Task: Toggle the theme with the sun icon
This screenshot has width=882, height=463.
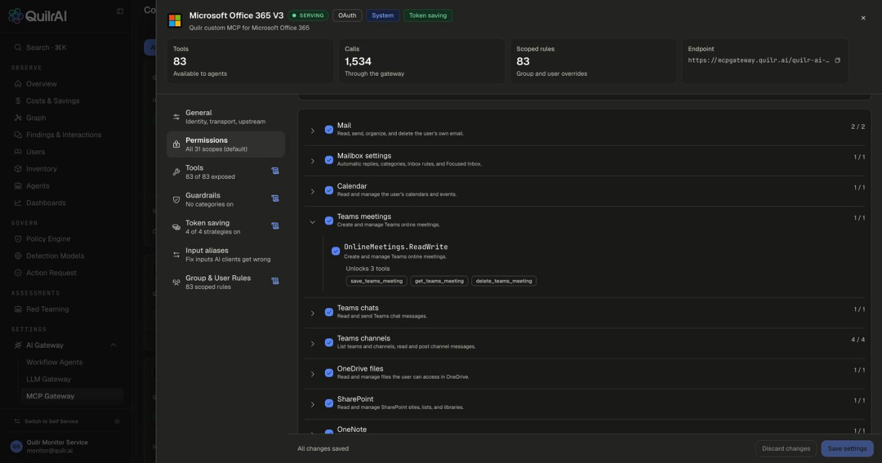Action: [117, 421]
